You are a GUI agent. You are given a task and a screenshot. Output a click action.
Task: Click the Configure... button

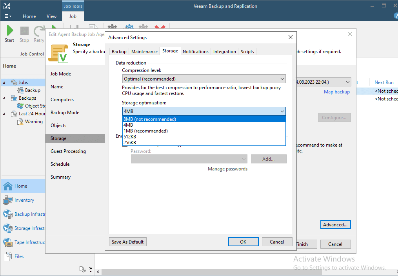click(334, 118)
